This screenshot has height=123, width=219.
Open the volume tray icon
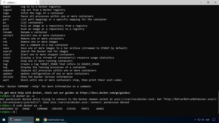coord(203,120)
